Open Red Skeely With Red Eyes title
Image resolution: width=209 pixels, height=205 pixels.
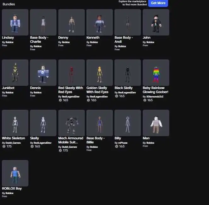pyautogui.click(x=71, y=90)
